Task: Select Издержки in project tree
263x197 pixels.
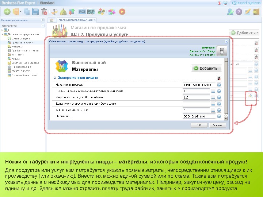Action: (x=17, y=47)
